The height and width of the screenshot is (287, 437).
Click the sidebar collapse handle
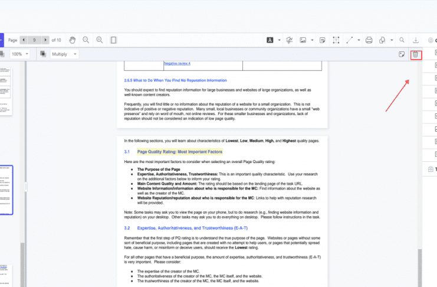pos(26,187)
